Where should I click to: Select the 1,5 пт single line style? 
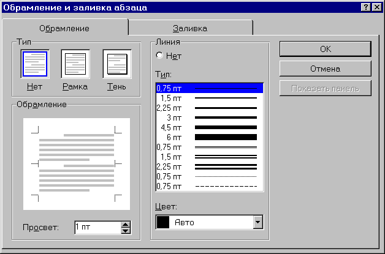210,98
